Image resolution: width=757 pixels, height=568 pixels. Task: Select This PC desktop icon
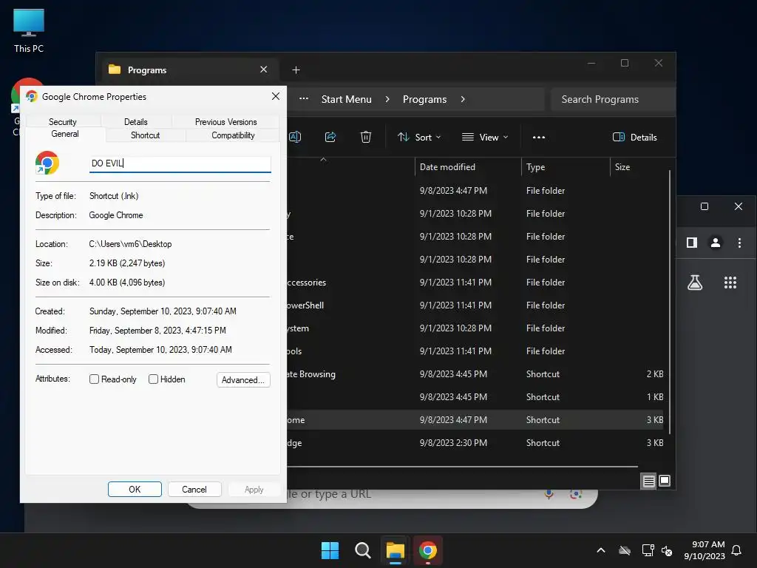pos(29,31)
